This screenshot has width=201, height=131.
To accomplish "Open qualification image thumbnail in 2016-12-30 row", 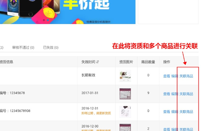I will tap(125, 127).
